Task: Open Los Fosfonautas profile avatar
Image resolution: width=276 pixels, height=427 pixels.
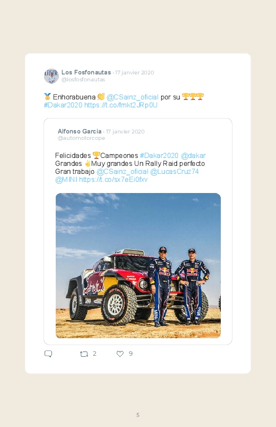Action: [x=51, y=76]
